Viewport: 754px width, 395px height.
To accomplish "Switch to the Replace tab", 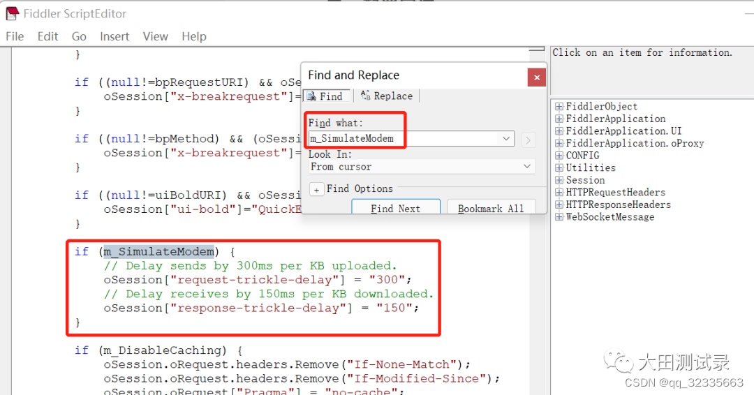I will 387,96.
